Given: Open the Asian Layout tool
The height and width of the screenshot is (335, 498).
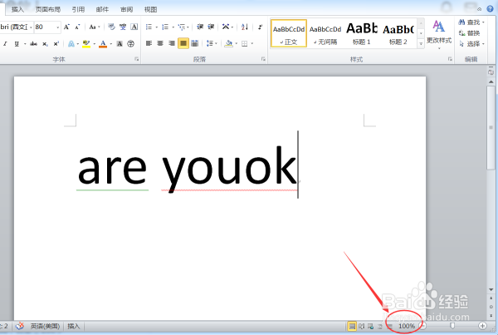Looking at the screenshot, I should pyautogui.click(x=226, y=27).
